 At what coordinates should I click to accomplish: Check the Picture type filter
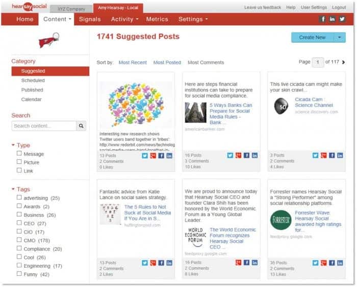point(19,162)
